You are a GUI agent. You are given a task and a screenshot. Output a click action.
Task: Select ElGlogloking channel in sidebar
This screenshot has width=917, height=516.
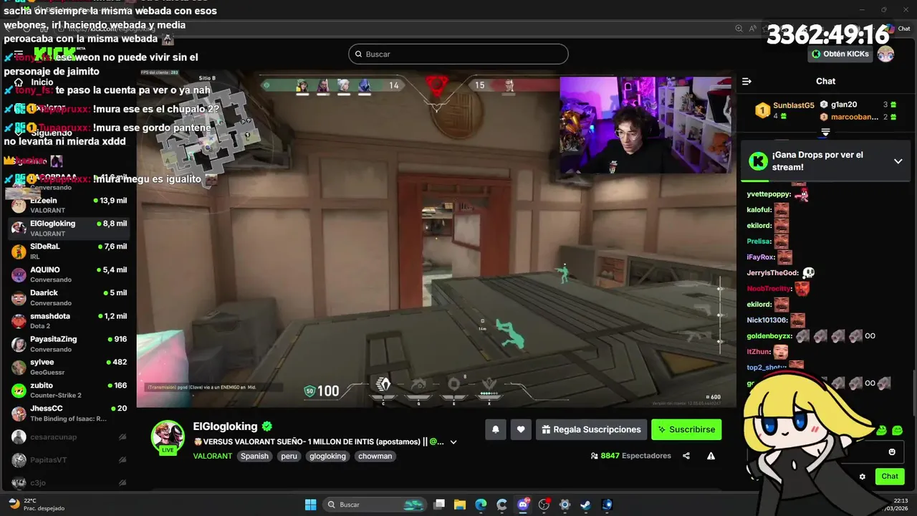[69, 228]
